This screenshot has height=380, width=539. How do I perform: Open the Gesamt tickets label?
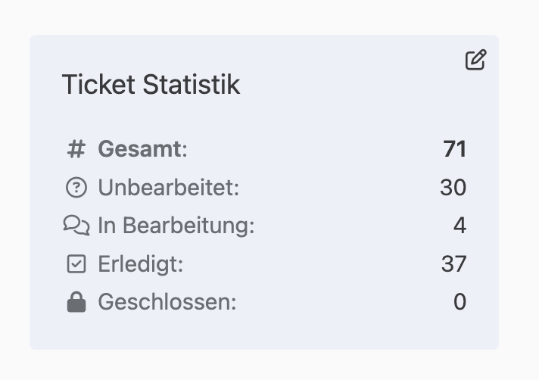[142, 149]
